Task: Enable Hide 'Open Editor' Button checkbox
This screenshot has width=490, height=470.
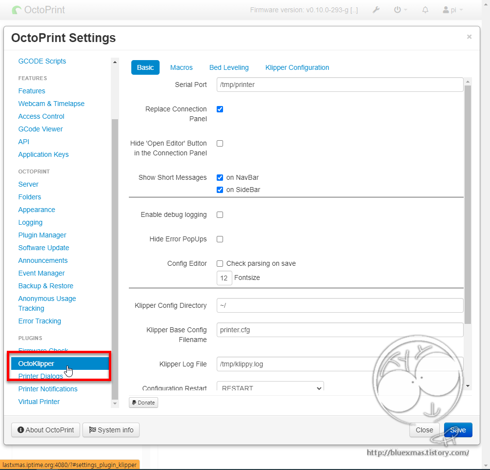Action: (x=220, y=143)
